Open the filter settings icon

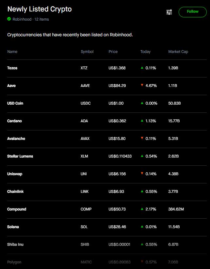click(169, 12)
